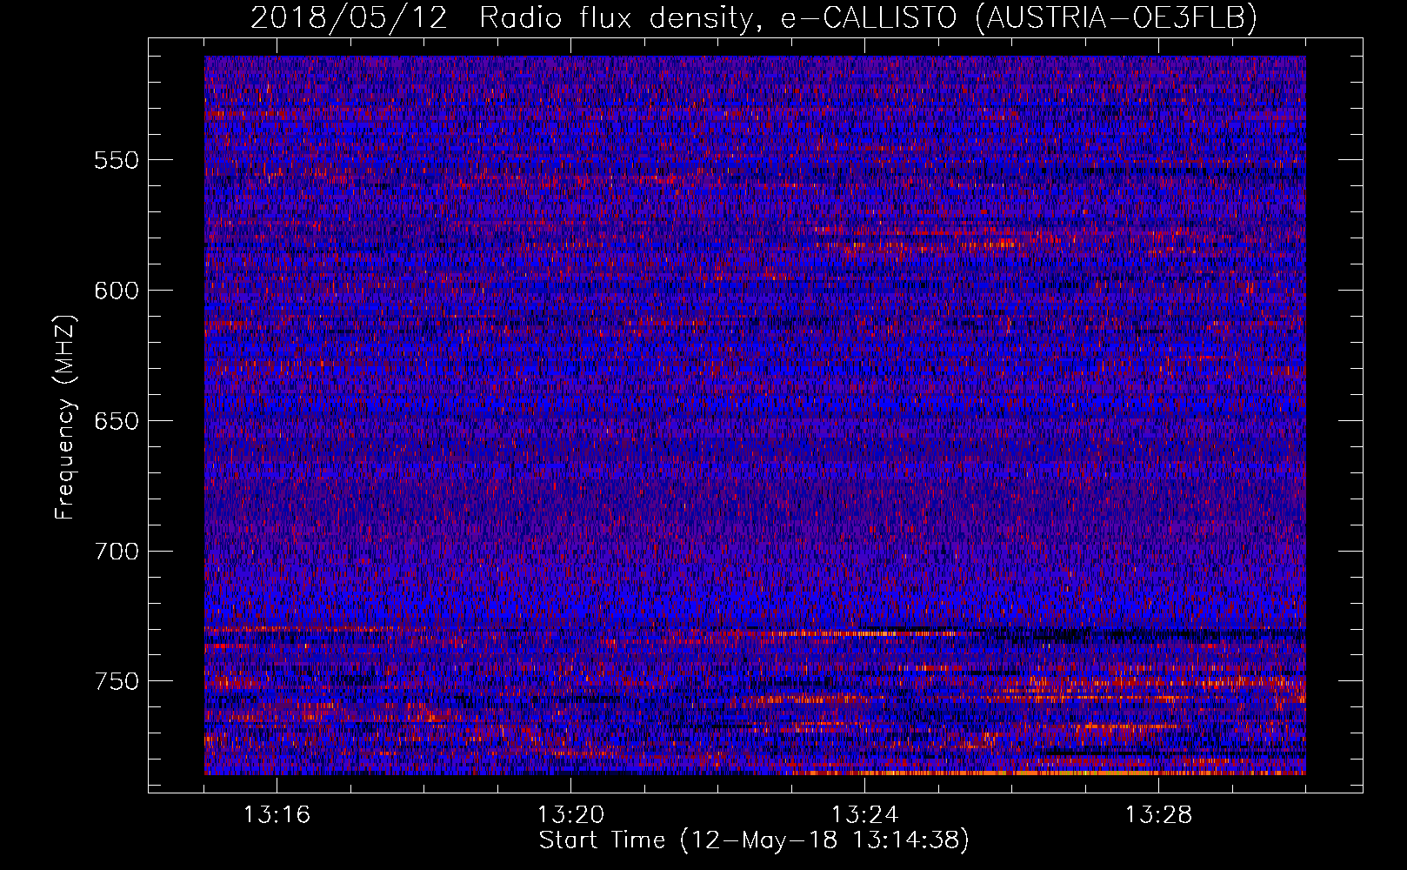Viewport: 1407px width, 870px height.
Task: Click the spectrogram plot area
Action: tap(755, 415)
